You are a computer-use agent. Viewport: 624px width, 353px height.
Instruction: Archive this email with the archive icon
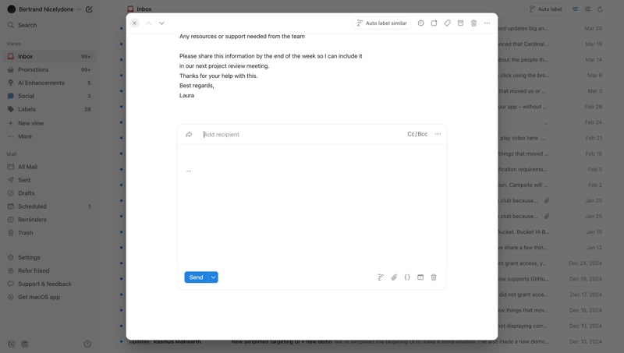click(x=460, y=23)
